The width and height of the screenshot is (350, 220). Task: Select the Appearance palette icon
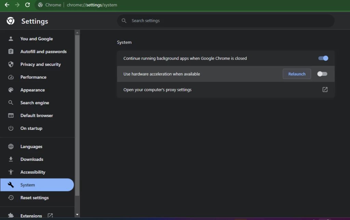tap(11, 90)
